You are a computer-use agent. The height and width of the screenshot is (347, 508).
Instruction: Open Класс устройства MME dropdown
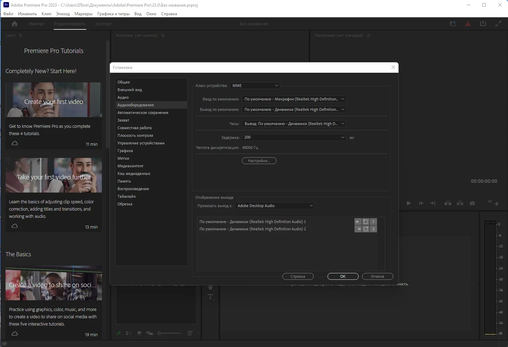pos(255,85)
